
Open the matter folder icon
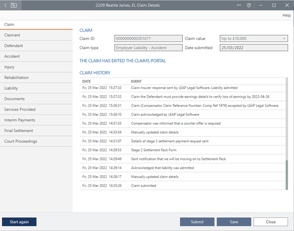[x=14, y=5]
